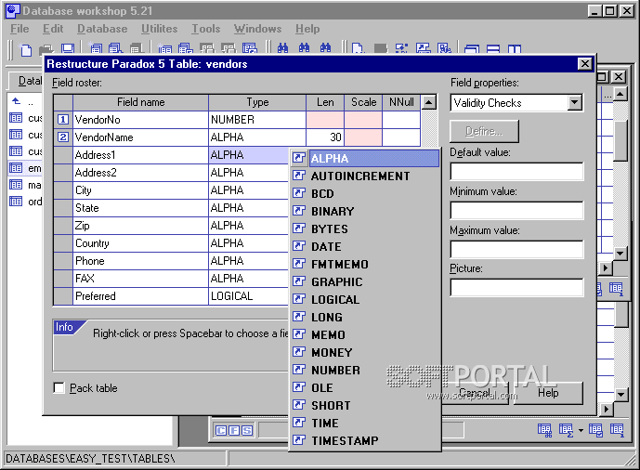Click the table info icon at bottom right
Screen dimensions: 640x470
pyautogui.click(x=617, y=430)
